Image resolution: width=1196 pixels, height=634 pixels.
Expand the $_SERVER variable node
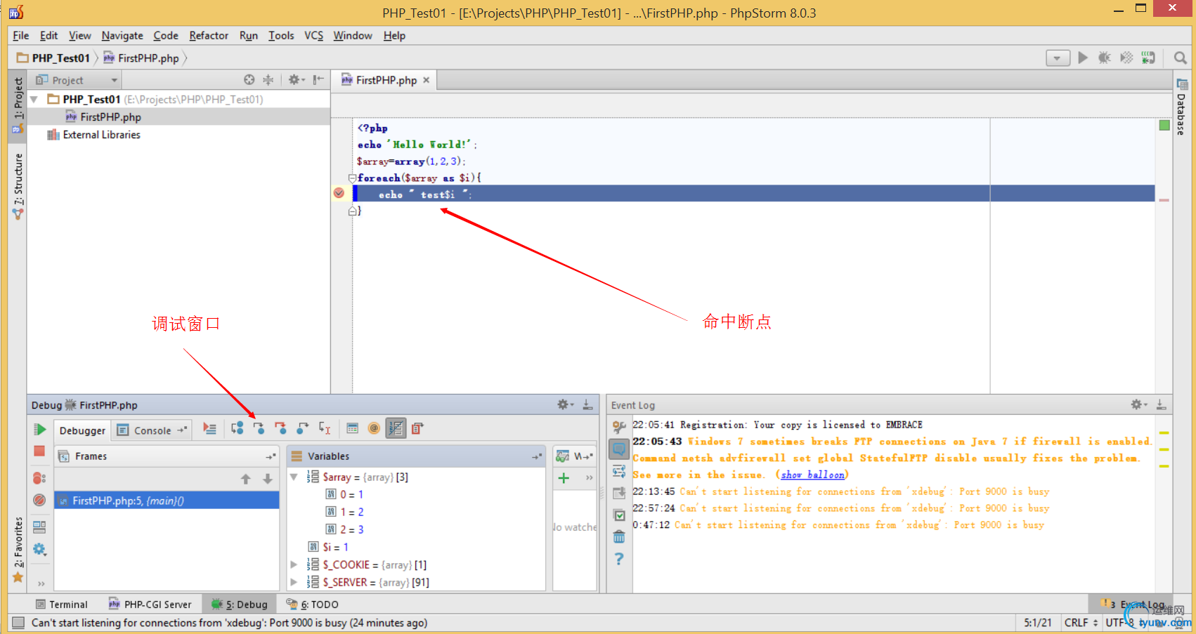click(x=294, y=582)
